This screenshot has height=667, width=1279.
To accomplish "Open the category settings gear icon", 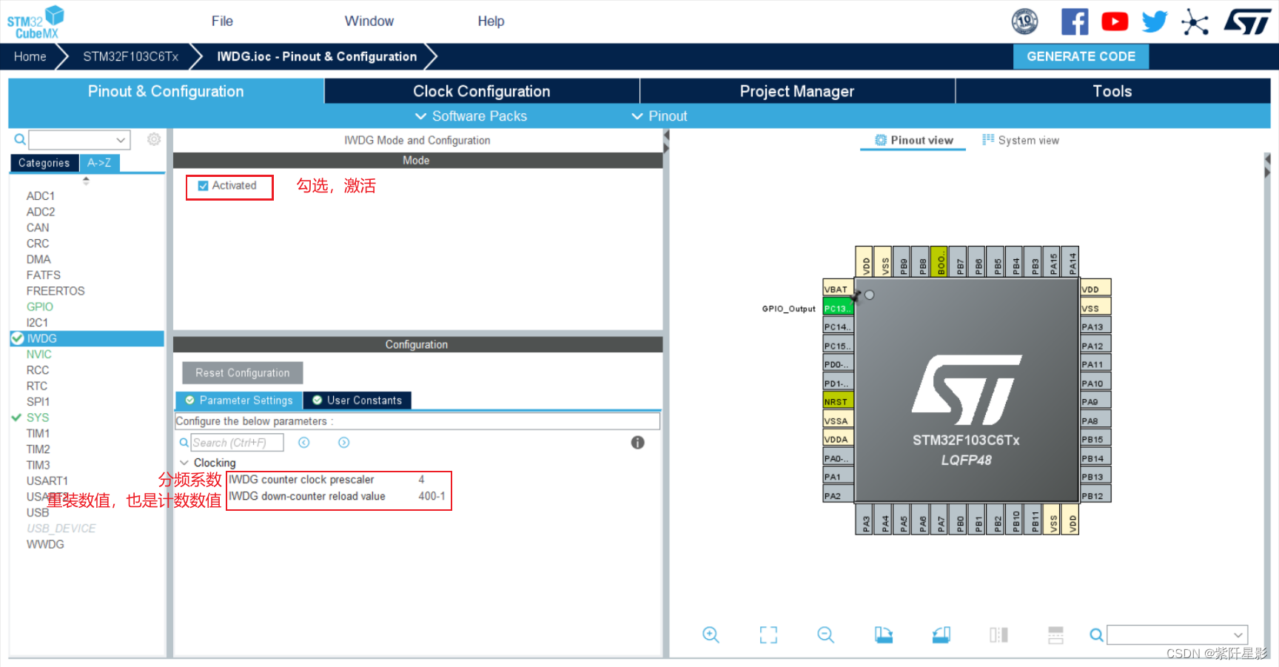I will tap(154, 139).
